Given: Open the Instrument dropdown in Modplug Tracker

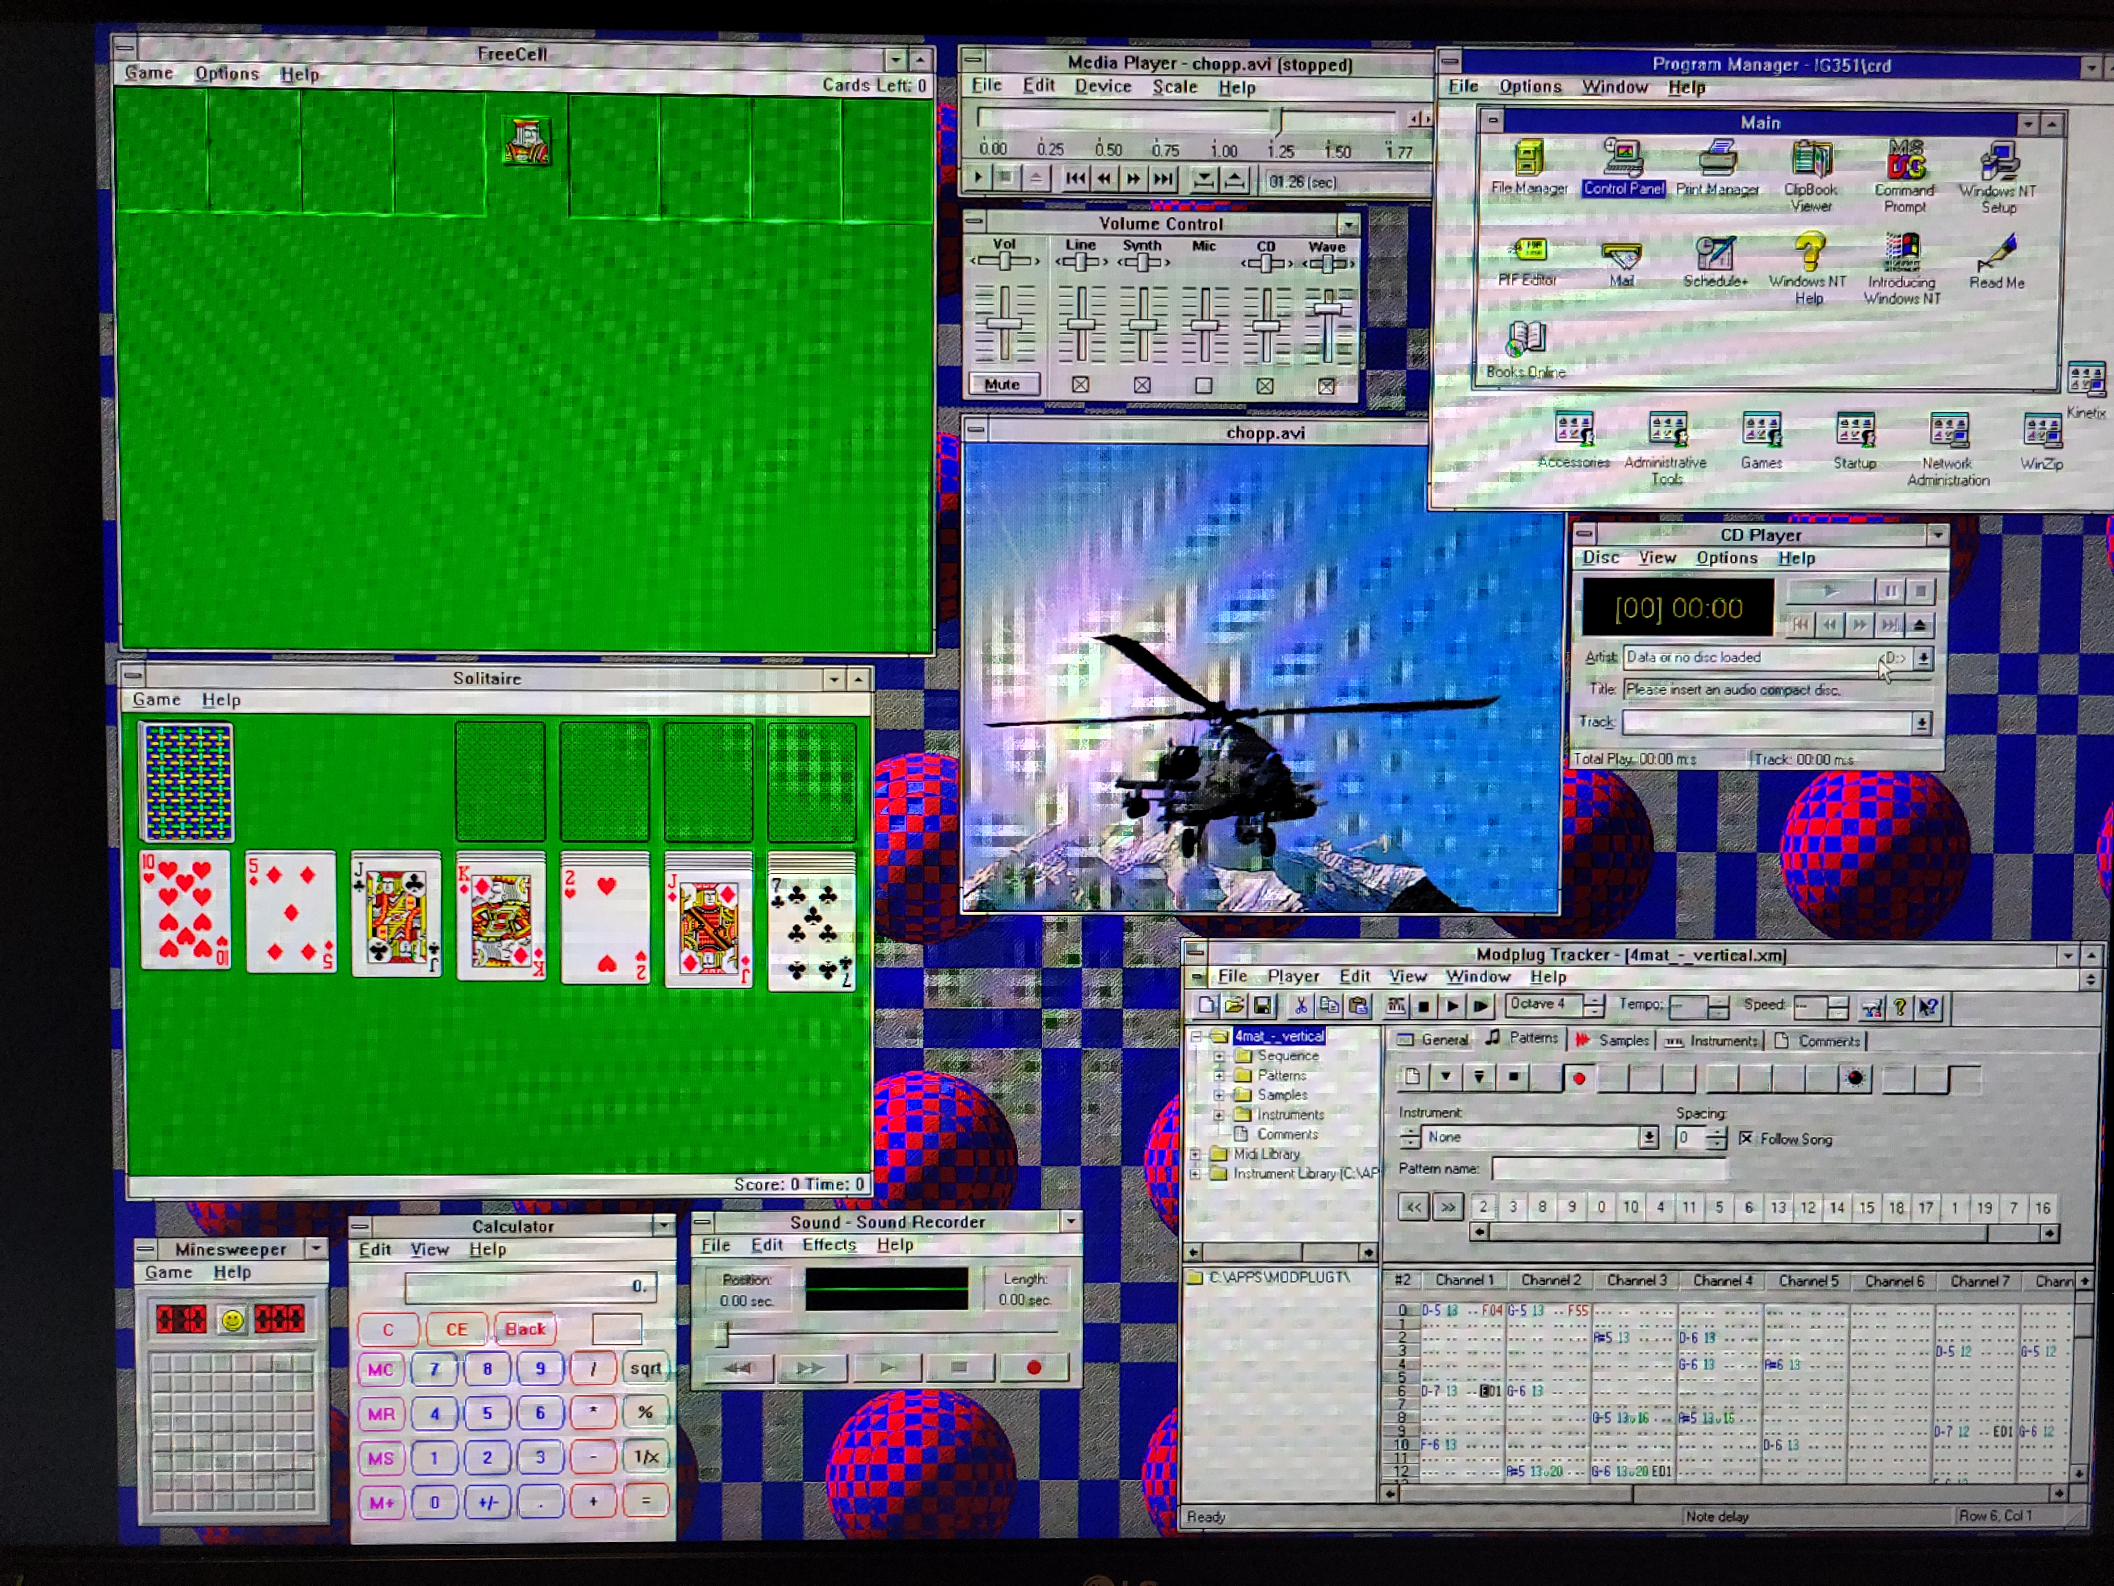Looking at the screenshot, I should [1647, 1137].
